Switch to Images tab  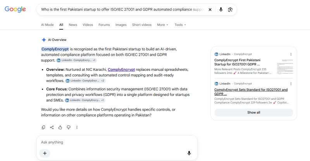pyautogui.click(x=121, y=25)
